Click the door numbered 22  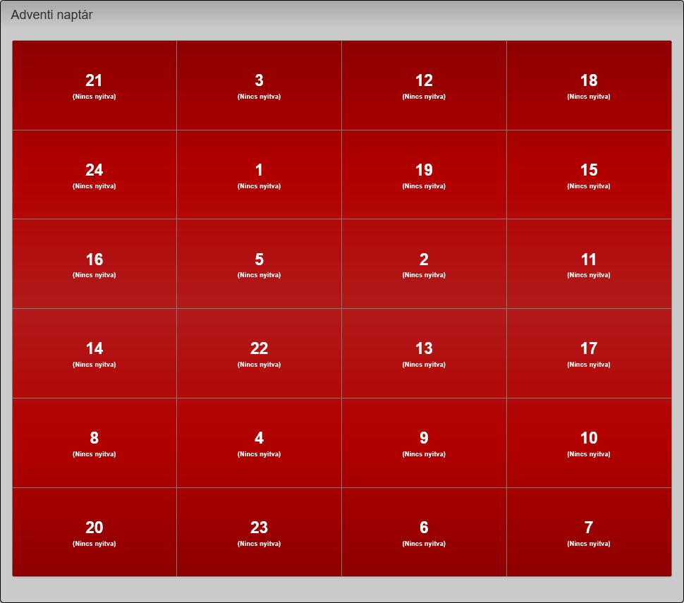coord(259,353)
